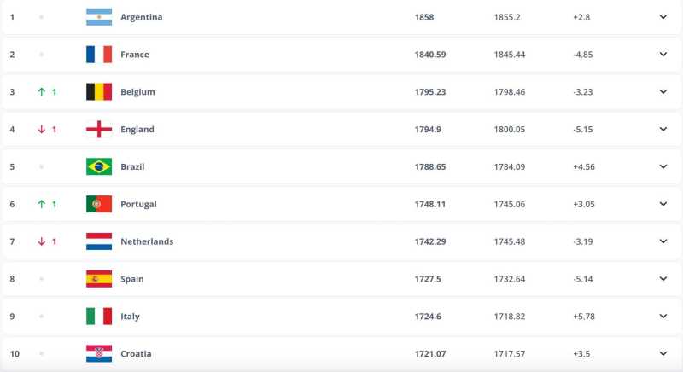Click the Brazil flag icon
683x372 pixels.
pyautogui.click(x=99, y=166)
